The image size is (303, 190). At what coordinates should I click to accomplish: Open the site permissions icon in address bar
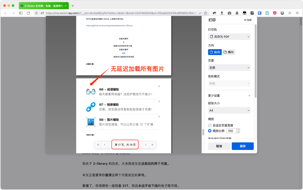[x=42, y=13]
